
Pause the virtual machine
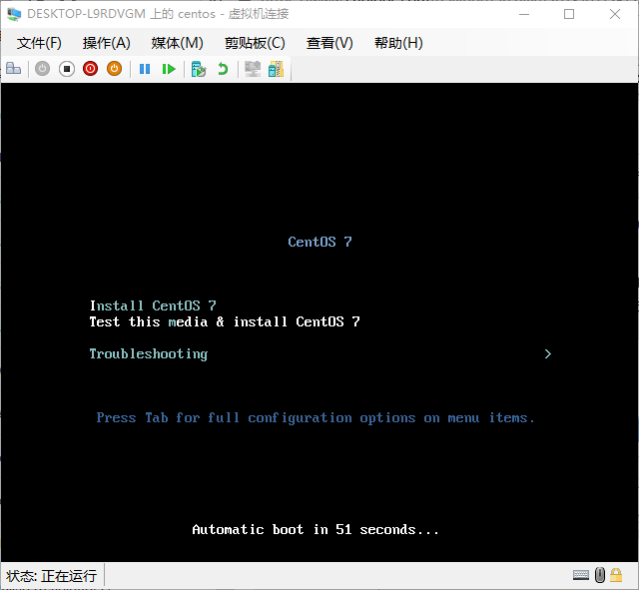coord(145,69)
